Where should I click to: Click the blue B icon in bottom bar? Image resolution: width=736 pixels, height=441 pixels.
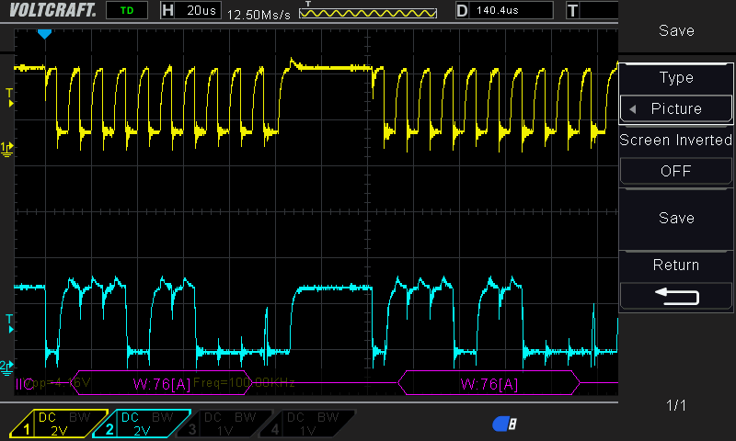(505, 424)
